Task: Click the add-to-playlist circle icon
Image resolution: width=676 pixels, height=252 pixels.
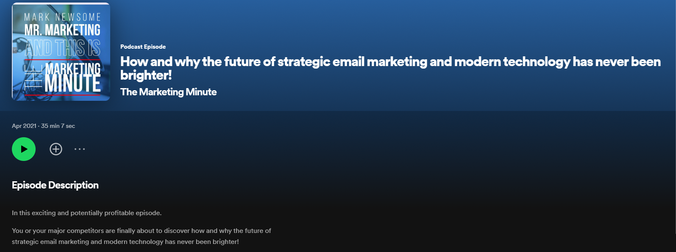Action: pos(56,149)
